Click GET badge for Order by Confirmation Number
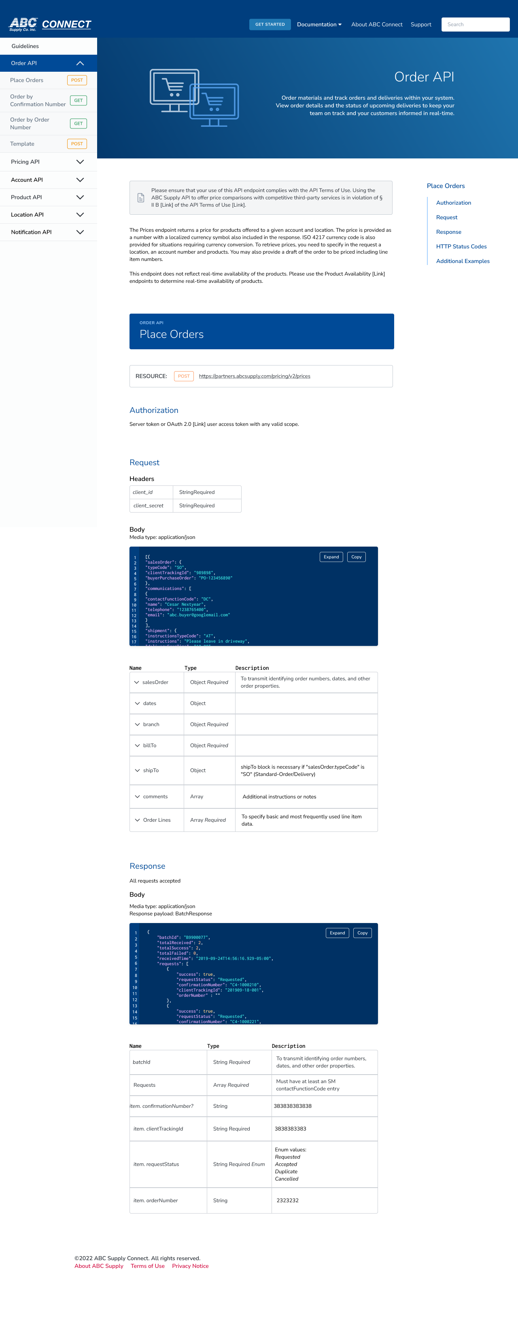 click(78, 100)
